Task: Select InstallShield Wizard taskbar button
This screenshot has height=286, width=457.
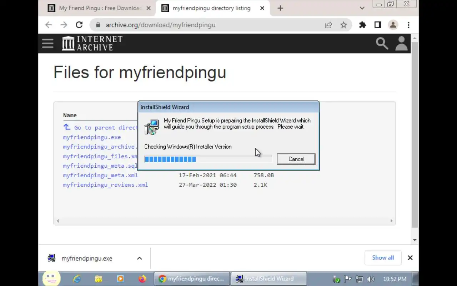Action: tap(269, 279)
